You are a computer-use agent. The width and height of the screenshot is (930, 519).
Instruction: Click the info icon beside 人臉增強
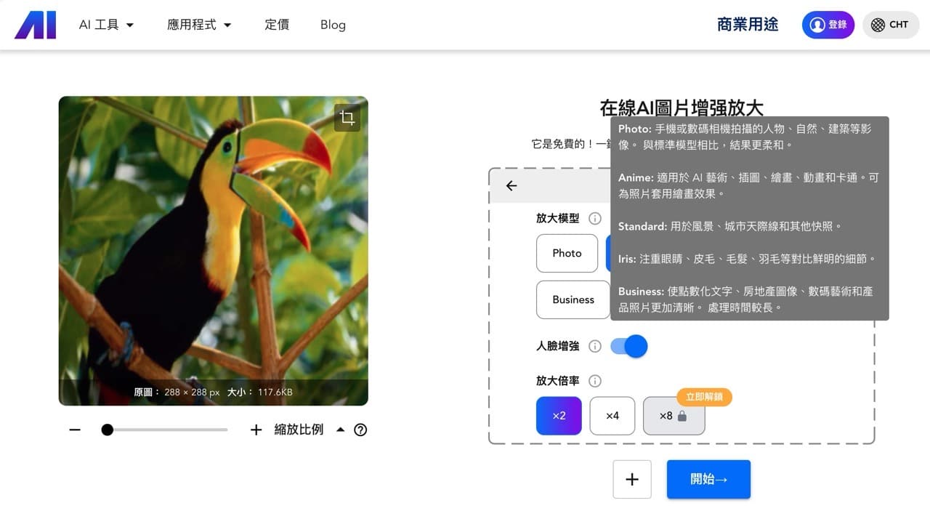pyautogui.click(x=594, y=346)
